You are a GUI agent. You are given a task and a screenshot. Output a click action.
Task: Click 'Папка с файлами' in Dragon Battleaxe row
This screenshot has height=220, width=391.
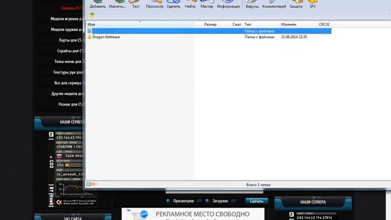259,37
